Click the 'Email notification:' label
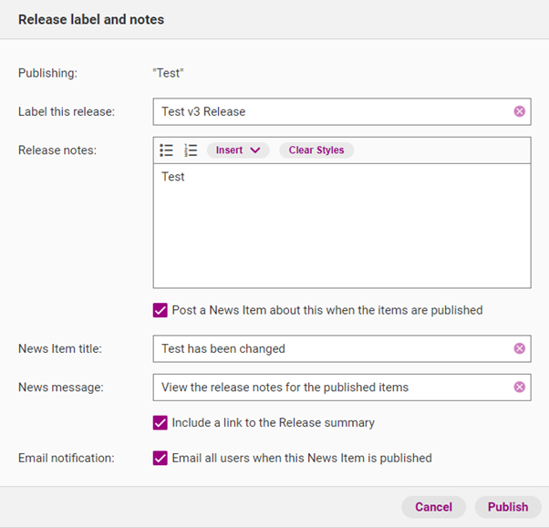549x528 pixels. pos(67,458)
